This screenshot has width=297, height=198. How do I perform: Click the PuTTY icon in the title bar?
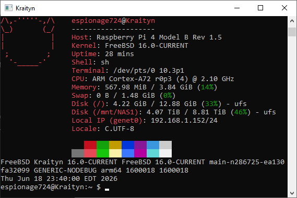click(x=8, y=8)
